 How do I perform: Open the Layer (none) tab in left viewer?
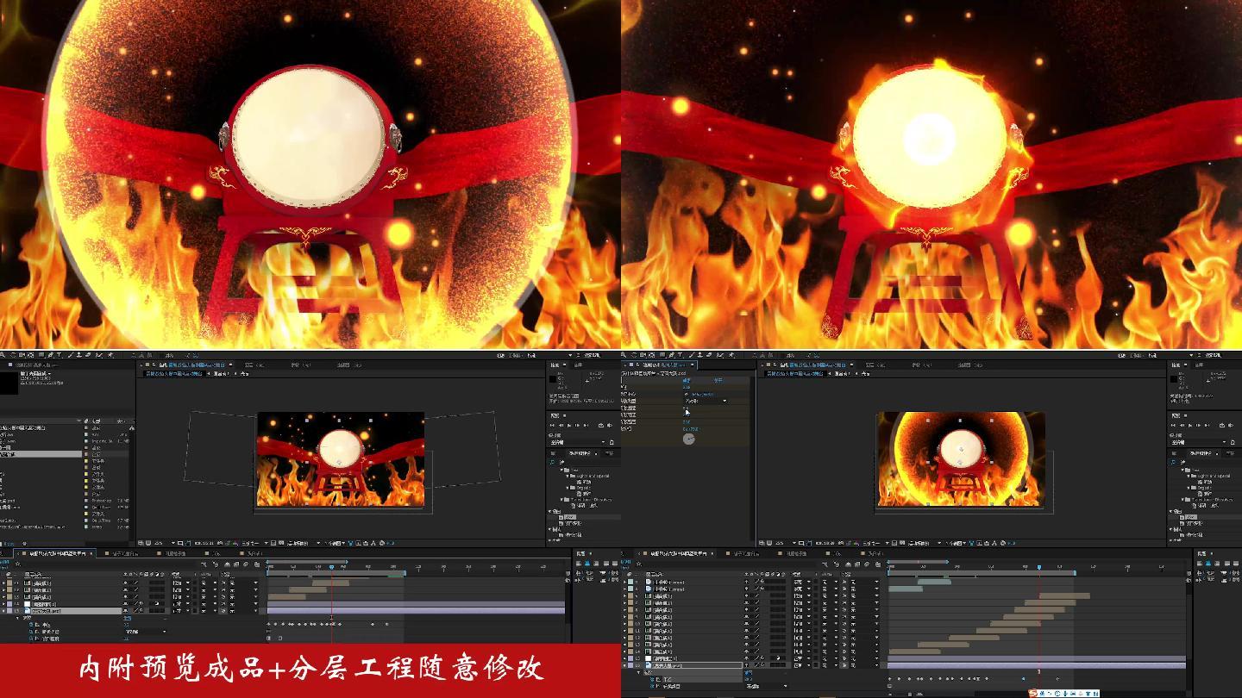pyautogui.click(x=255, y=365)
